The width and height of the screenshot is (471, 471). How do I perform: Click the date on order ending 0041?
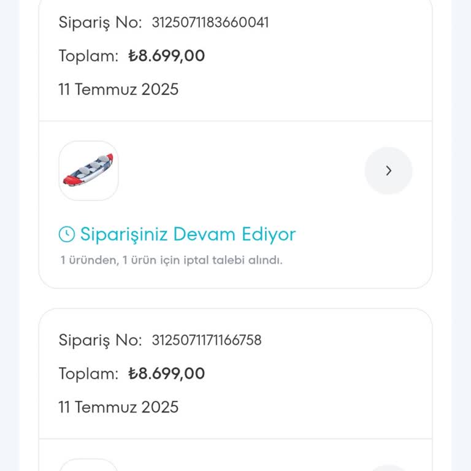click(x=118, y=90)
